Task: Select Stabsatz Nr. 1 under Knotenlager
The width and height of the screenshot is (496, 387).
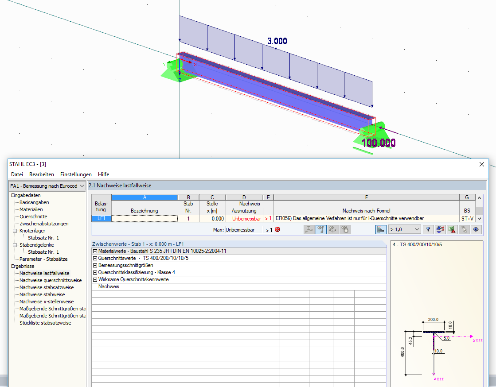Action: 43,238
